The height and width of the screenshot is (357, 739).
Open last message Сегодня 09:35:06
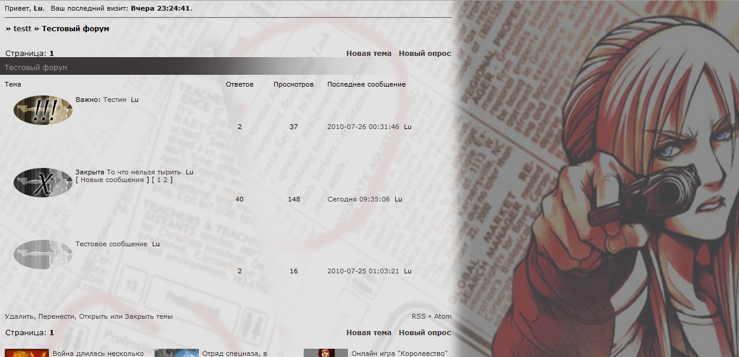point(359,199)
